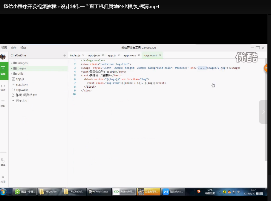Close the index.js tab
This screenshot has width=271, height=201.
pyautogui.click(x=83, y=55)
